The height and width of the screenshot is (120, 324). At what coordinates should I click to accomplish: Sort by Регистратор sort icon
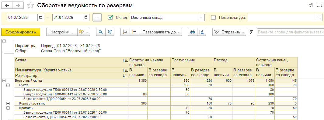click(125, 76)
